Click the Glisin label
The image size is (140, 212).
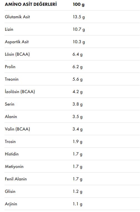(10, 191)
